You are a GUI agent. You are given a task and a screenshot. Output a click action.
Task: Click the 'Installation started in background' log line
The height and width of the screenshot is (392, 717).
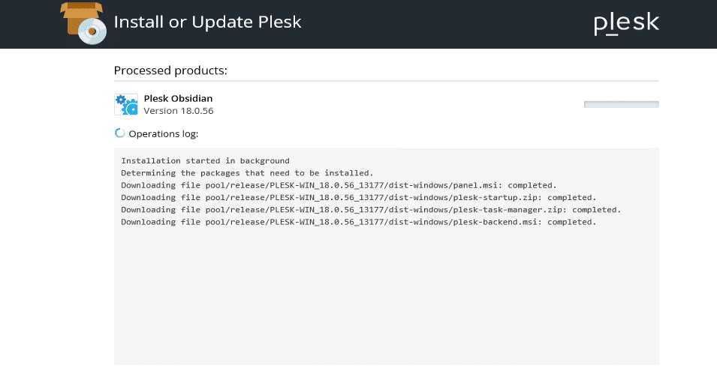[205, 160]
